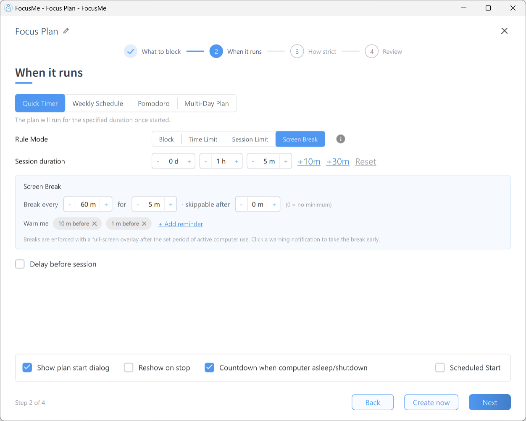This screenshot has height=421, width=526.
Task: Click the '1 h' hours field
Action: click(221, 161)
